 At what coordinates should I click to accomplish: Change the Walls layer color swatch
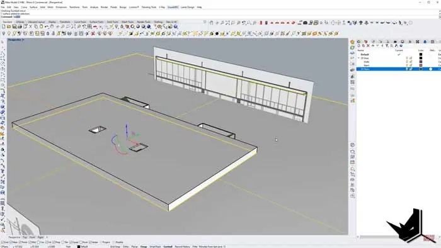click(x=420, y=62)
